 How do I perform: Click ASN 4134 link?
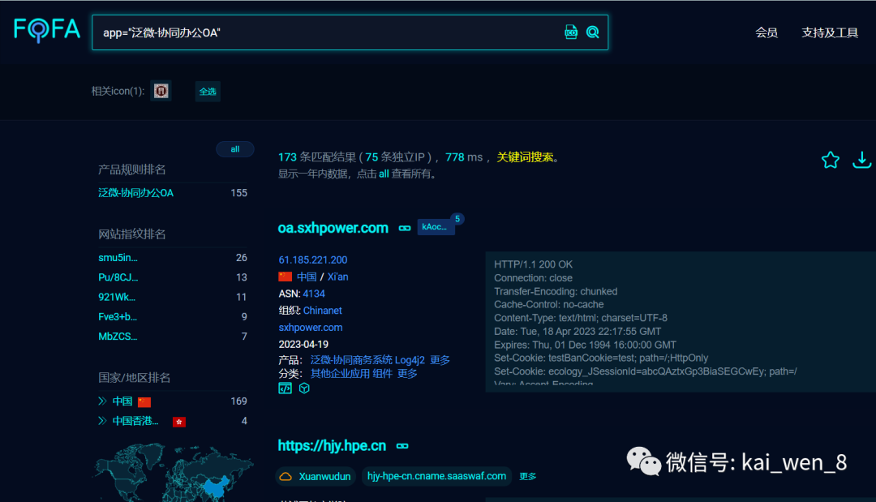[313, 293]
